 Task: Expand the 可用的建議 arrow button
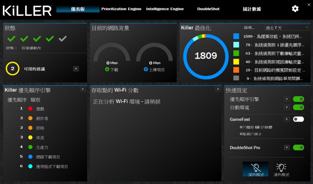76,69
